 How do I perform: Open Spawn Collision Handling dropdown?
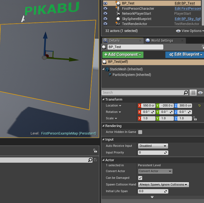coord(163,185)
